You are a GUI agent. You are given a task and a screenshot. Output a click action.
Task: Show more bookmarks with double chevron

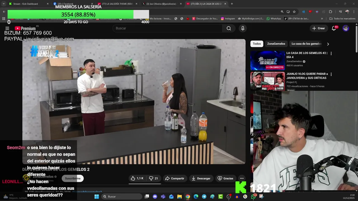(322, 19)
